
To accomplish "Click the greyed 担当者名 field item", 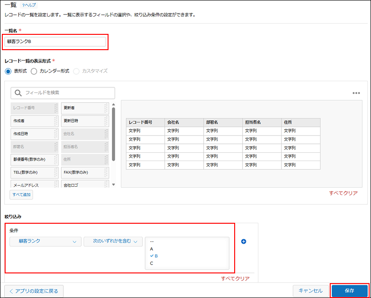I will (85, 147).
